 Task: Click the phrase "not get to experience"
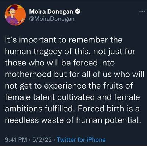point(46,86)
